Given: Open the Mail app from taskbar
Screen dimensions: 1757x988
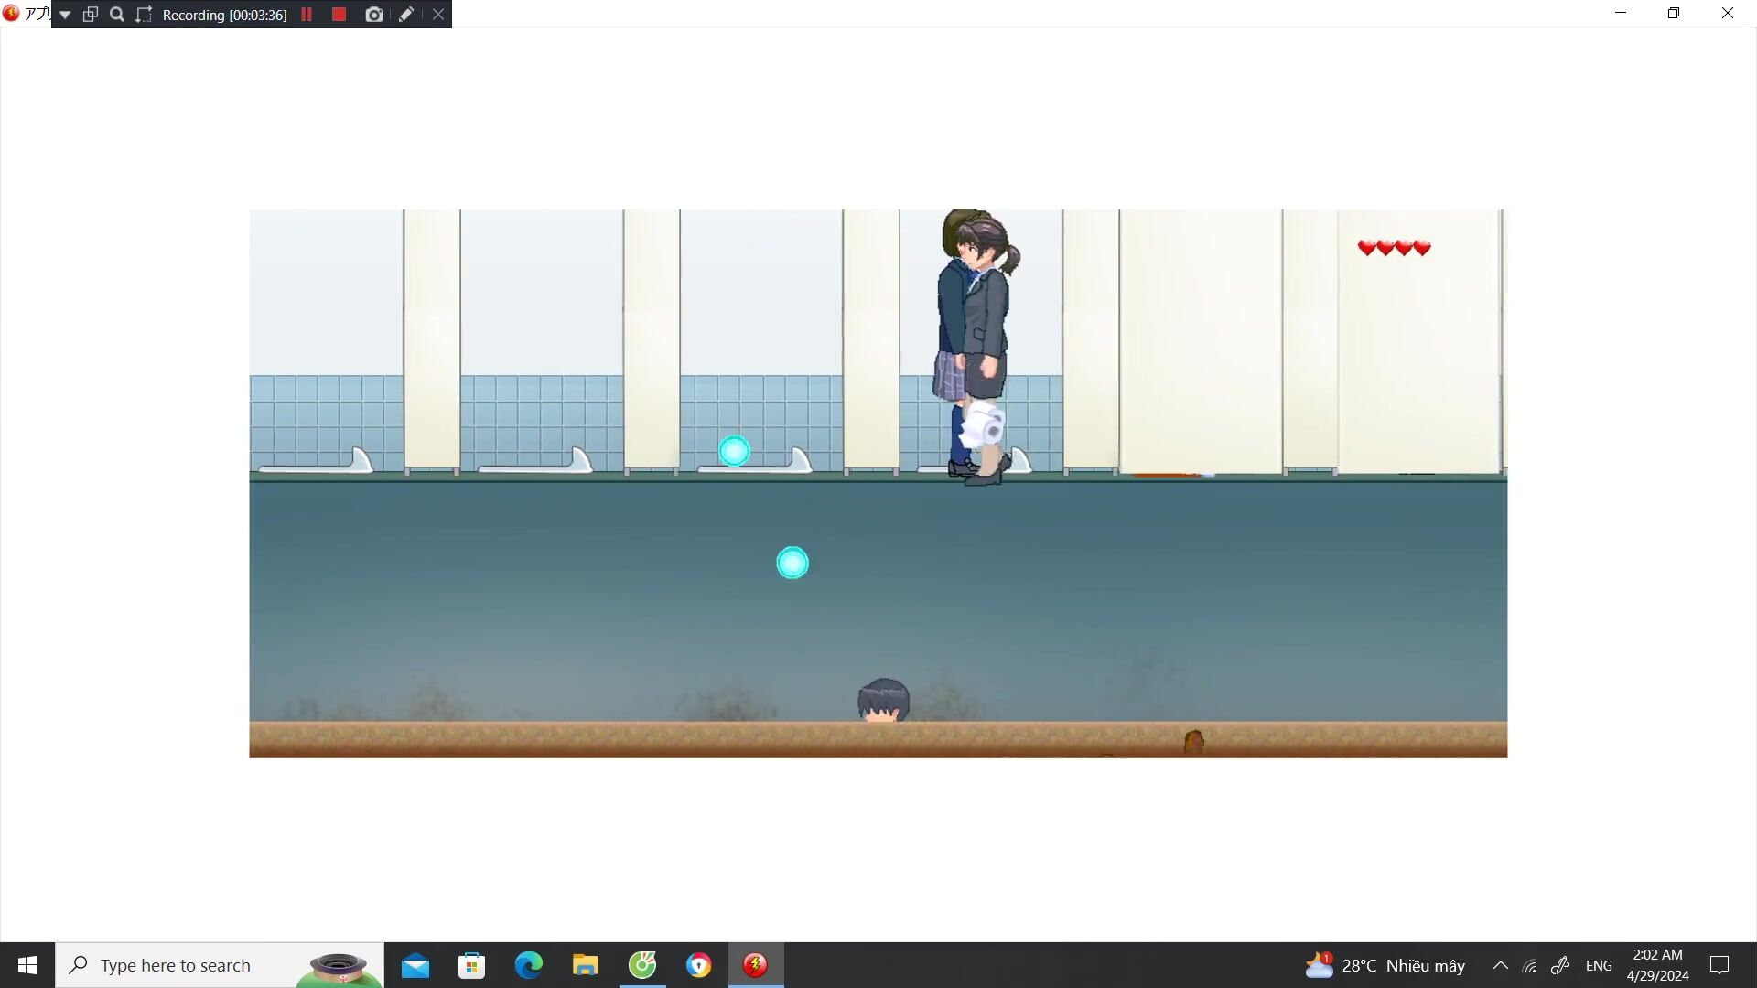Looking at the screenshot, I should [415, 965].
